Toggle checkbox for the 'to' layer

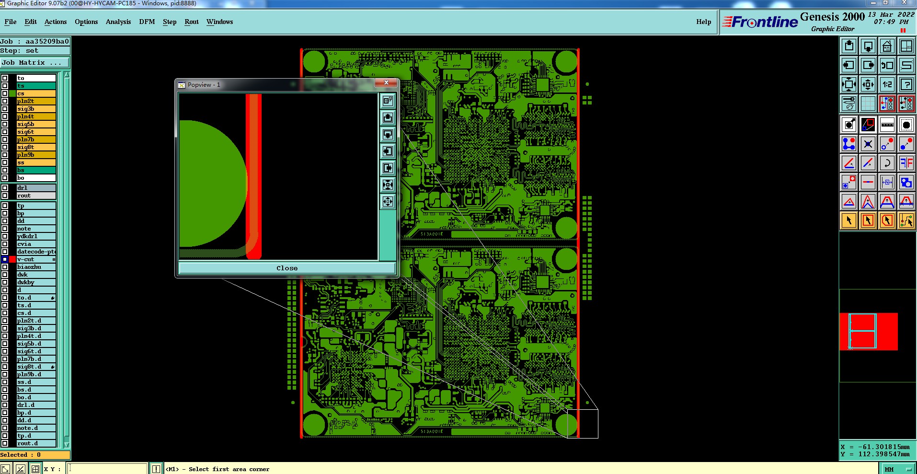click(x=5, y=78)
